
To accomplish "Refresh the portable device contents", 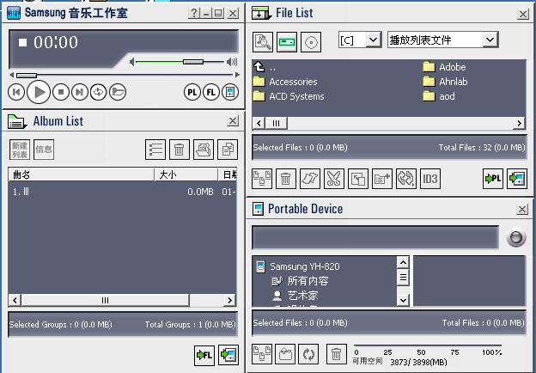I will click(x=308, y=354).
